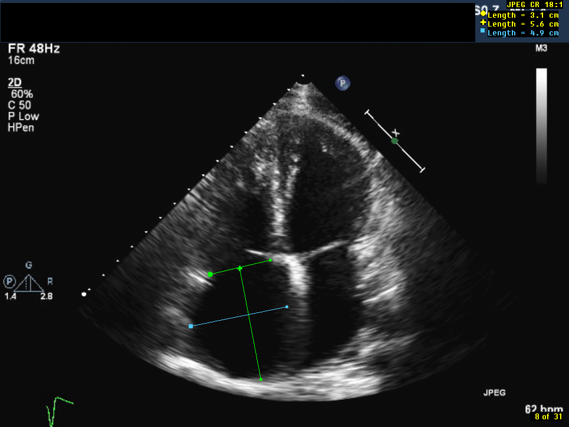Select the Length = 4.9 cm measurement
The width and height of the screenshot is (569, 427).
(x=522, y=33)
